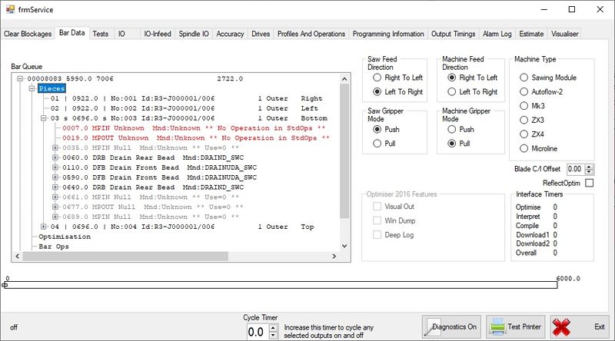Viewport: 615px width, 341px height.
Task: Open the Alarm Log tab
Action: click(x=497, y=34)
